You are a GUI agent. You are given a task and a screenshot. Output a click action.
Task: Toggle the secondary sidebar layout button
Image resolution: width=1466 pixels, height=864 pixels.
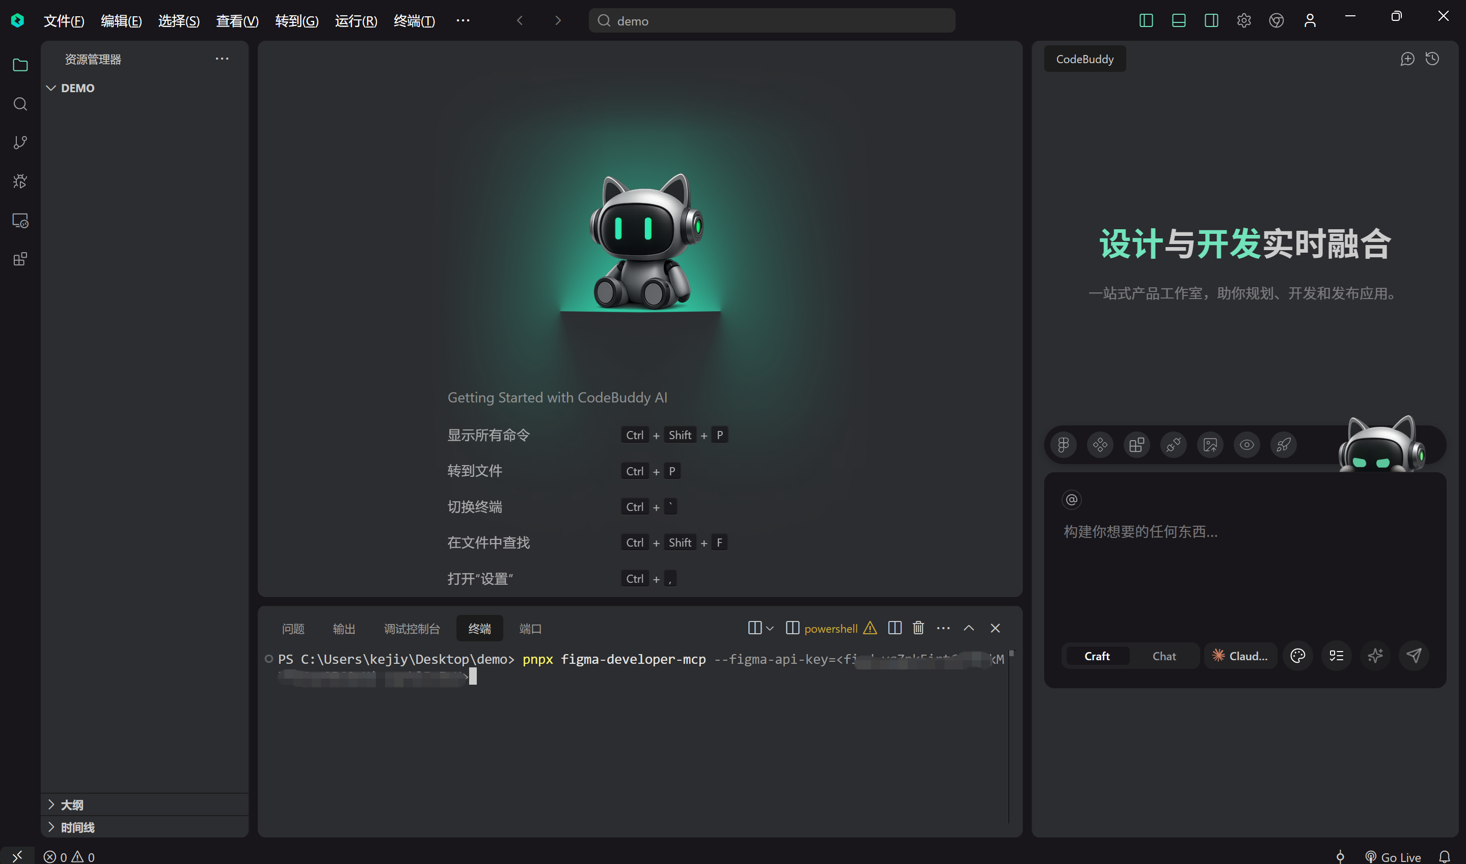[x=1211, y=20]
